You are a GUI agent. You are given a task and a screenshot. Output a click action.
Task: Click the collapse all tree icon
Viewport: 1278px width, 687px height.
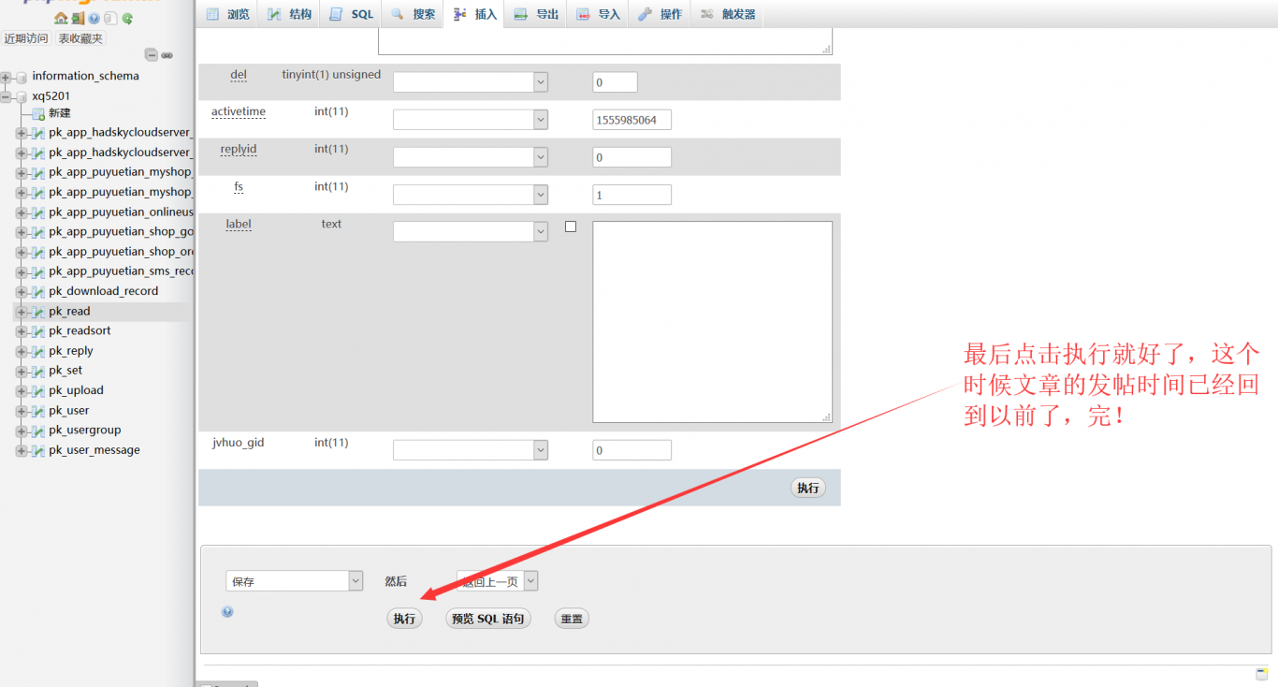151,55
